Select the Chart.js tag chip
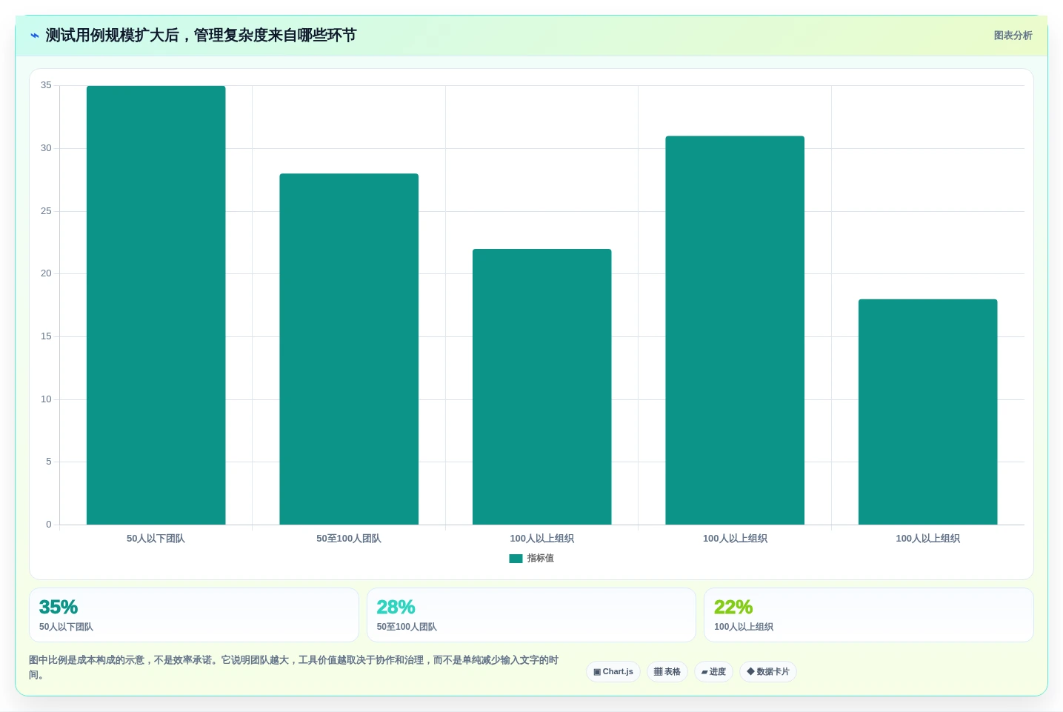 [x=613, y=672]
